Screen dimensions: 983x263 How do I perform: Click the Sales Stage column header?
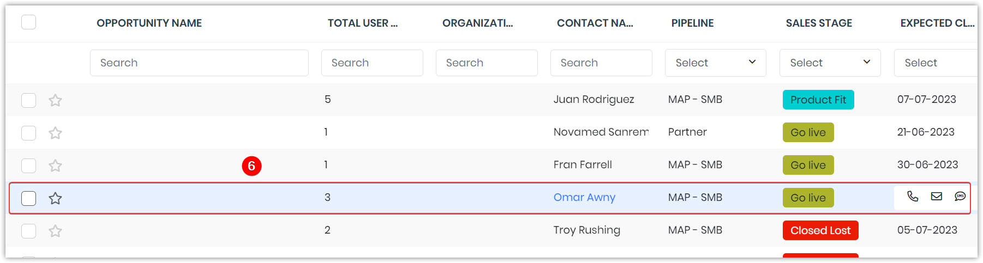819,23
